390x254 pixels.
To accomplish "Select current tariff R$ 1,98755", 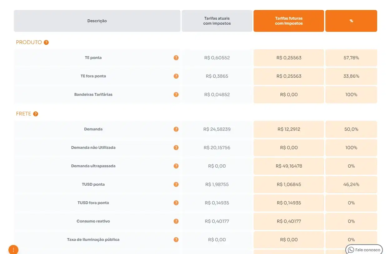I will tap(217, 184).
